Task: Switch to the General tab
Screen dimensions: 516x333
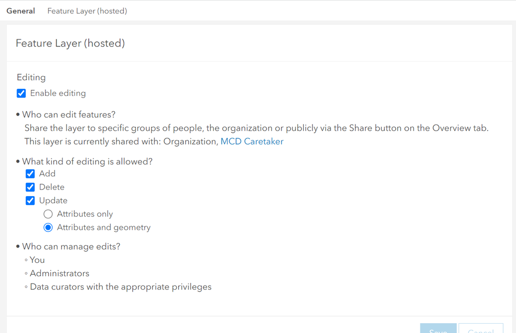Action: pos(21,11)
